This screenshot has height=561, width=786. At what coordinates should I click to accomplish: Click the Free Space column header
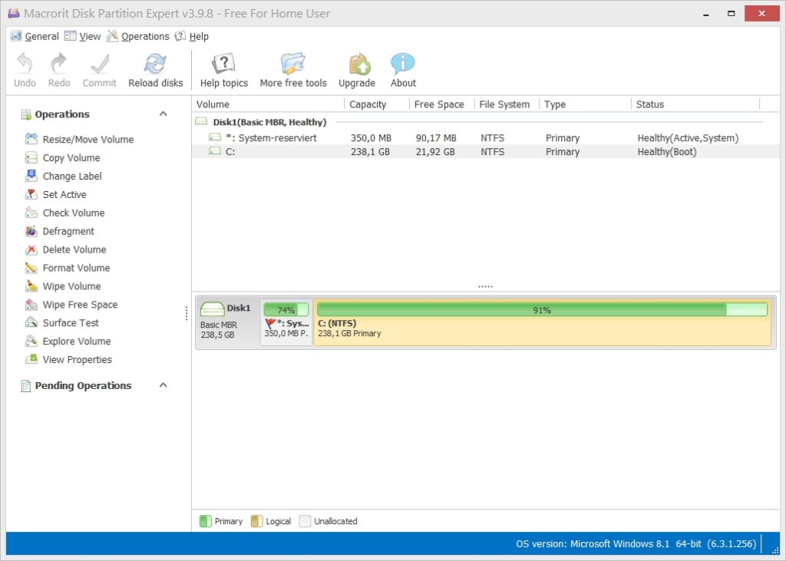(x=439, y=104)
